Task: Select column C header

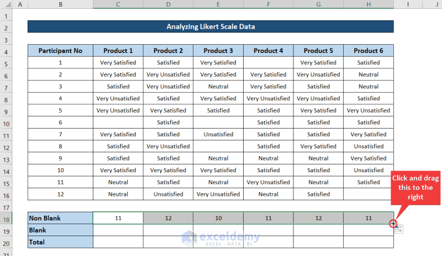Action: click(118, 4)
